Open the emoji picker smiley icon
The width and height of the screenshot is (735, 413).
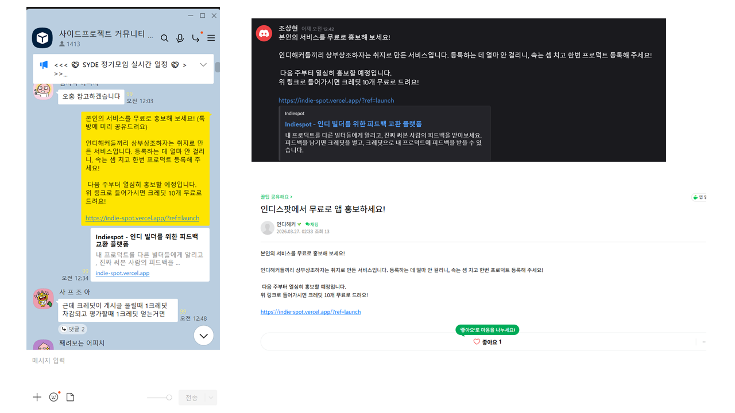pos(53,396)
